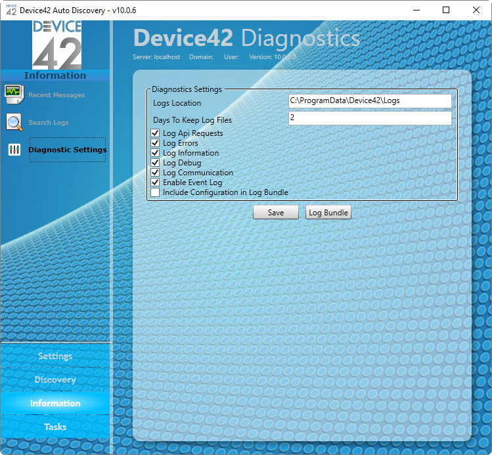
Task: Disable the Log Debug checkbox
Action: (x=155, y=163)
